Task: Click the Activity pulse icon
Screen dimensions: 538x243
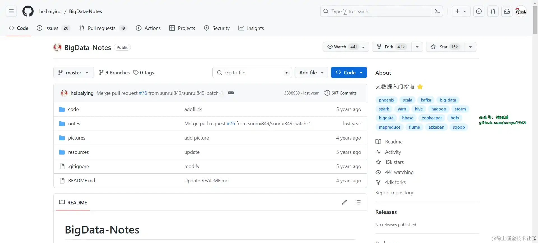Action: pyautogui.click(x=378, y=152)
